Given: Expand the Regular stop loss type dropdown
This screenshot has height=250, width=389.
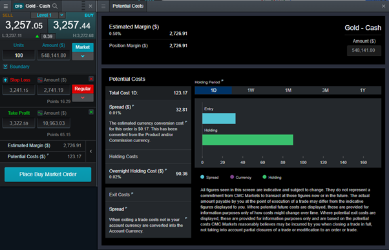Looking at the screenshot, I should 83,98.
